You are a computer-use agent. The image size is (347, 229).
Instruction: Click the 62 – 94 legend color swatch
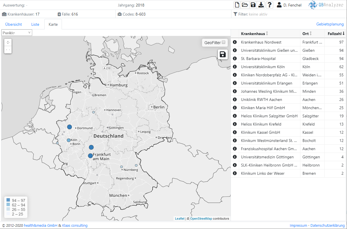8,205
